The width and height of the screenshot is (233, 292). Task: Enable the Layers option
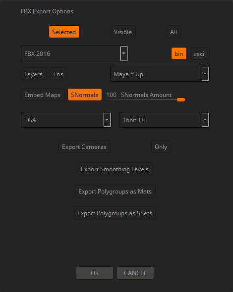pyautogui.click(x=34, y=74)
